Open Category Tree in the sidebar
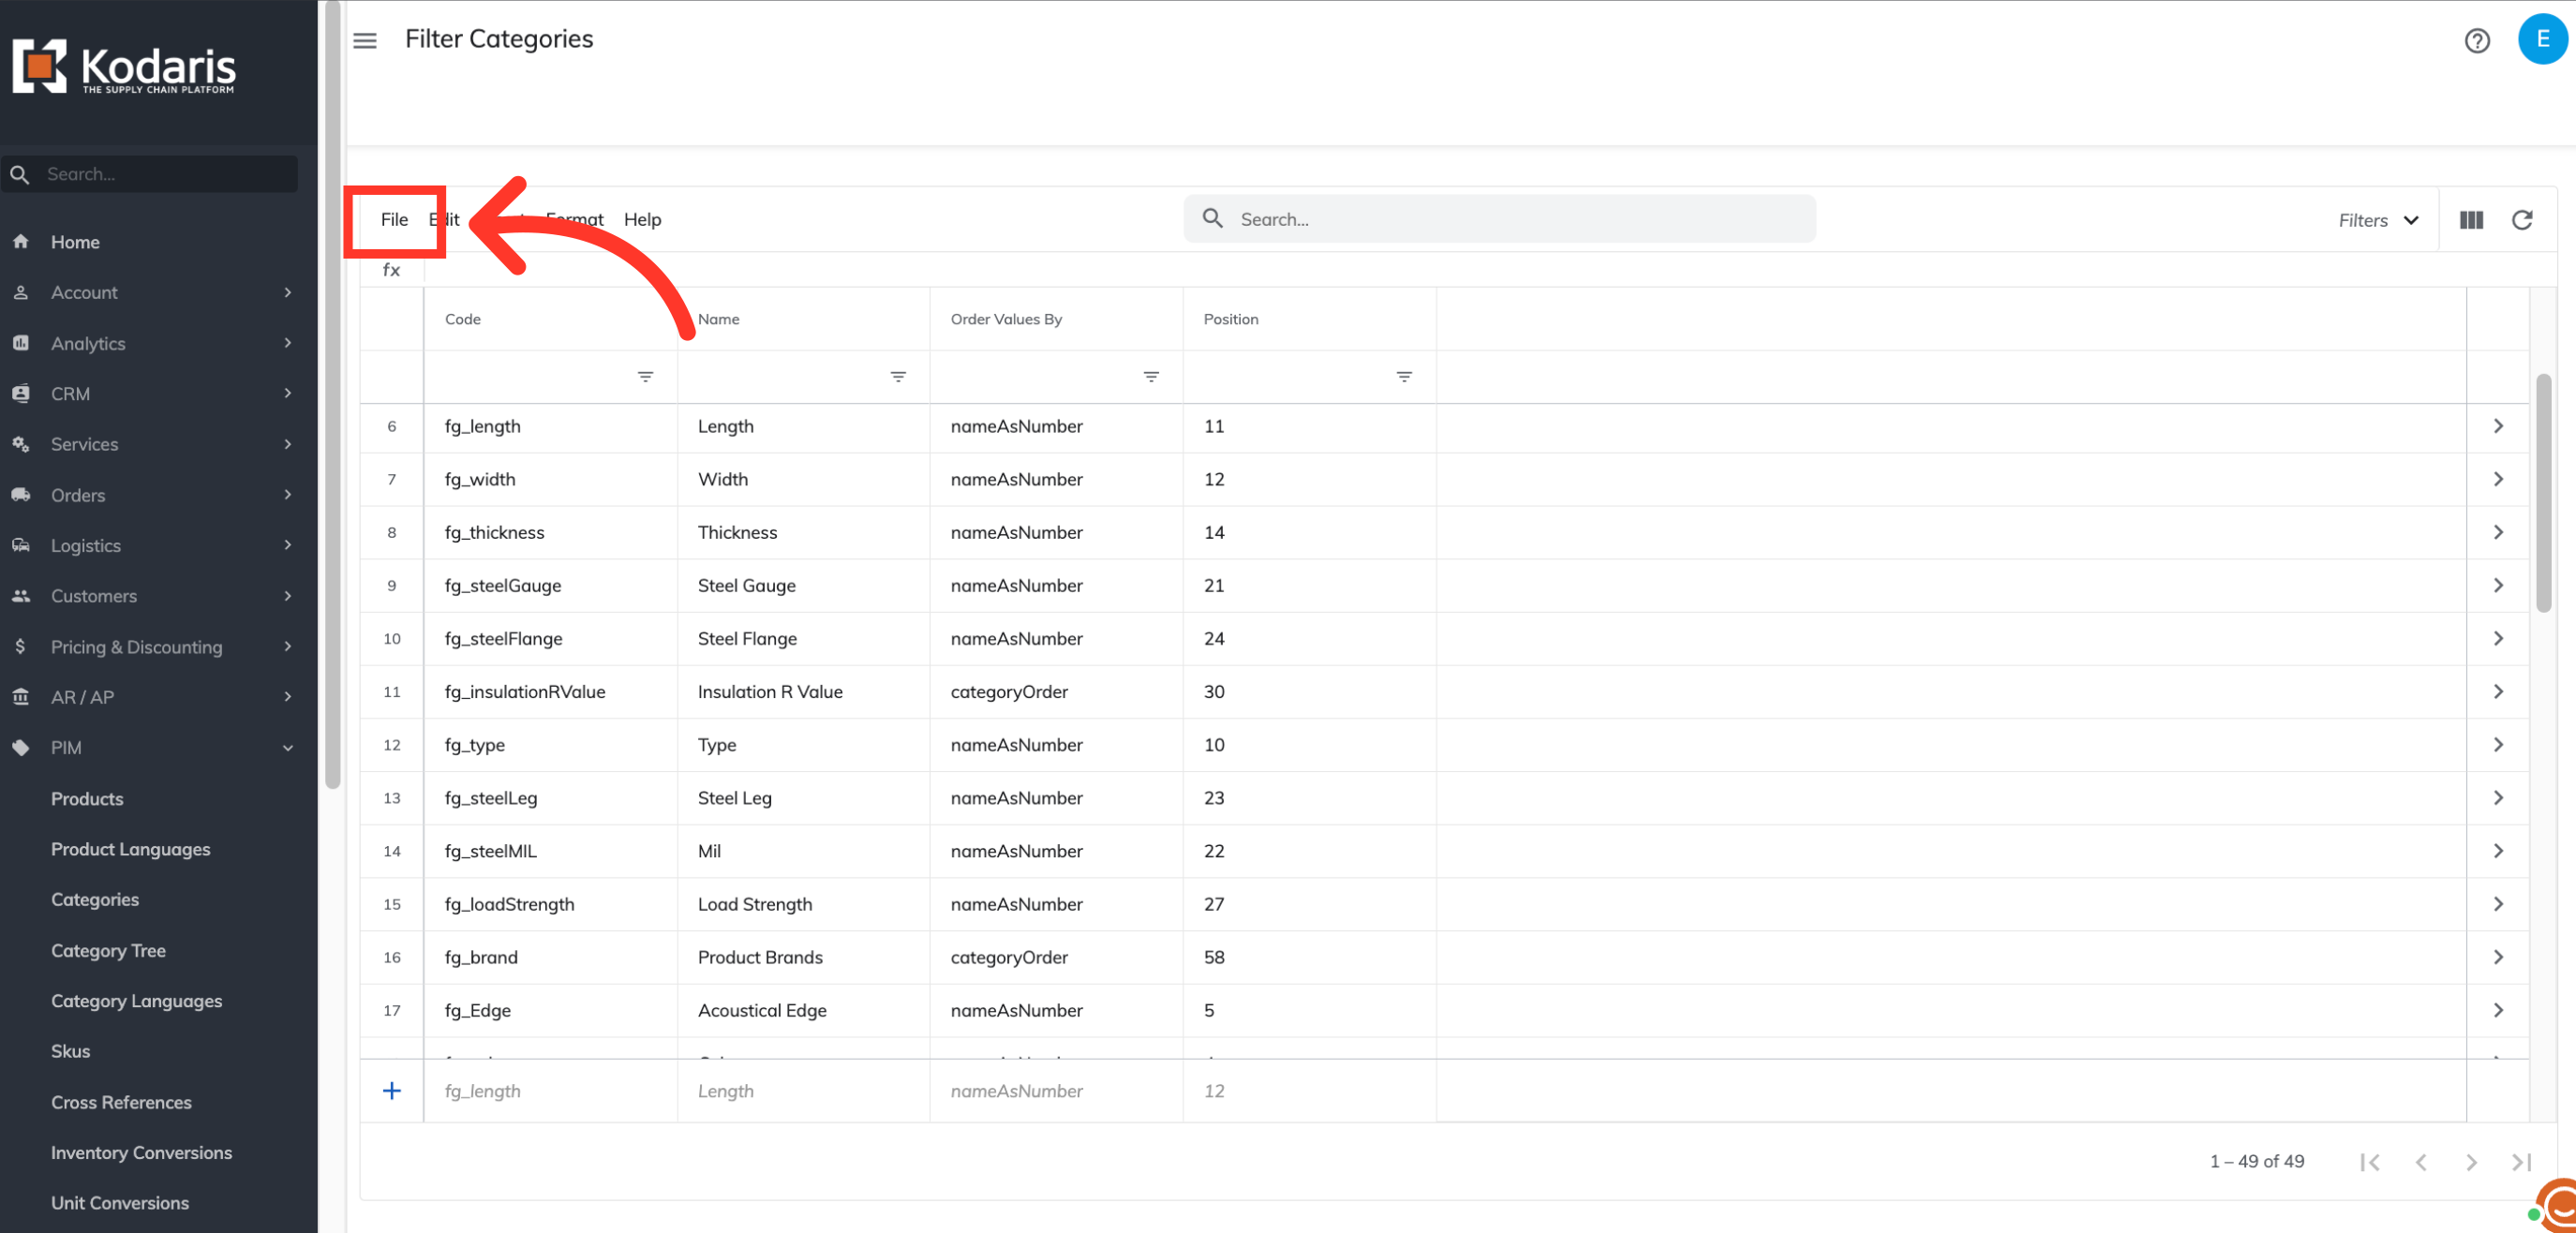This screenshot has height=1233, width=2576. tap(108, 949)
